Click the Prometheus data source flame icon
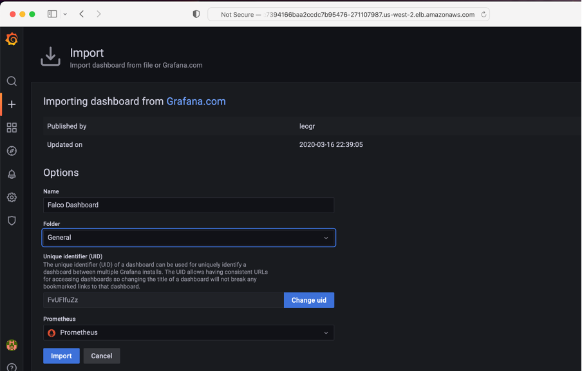This screenshot has width=582, height=371. point(52,333)
